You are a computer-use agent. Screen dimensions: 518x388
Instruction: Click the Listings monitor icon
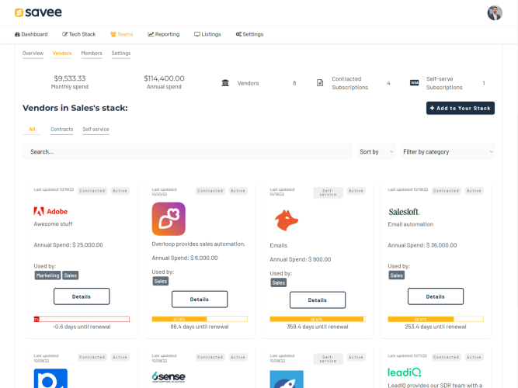coord(197,34)
